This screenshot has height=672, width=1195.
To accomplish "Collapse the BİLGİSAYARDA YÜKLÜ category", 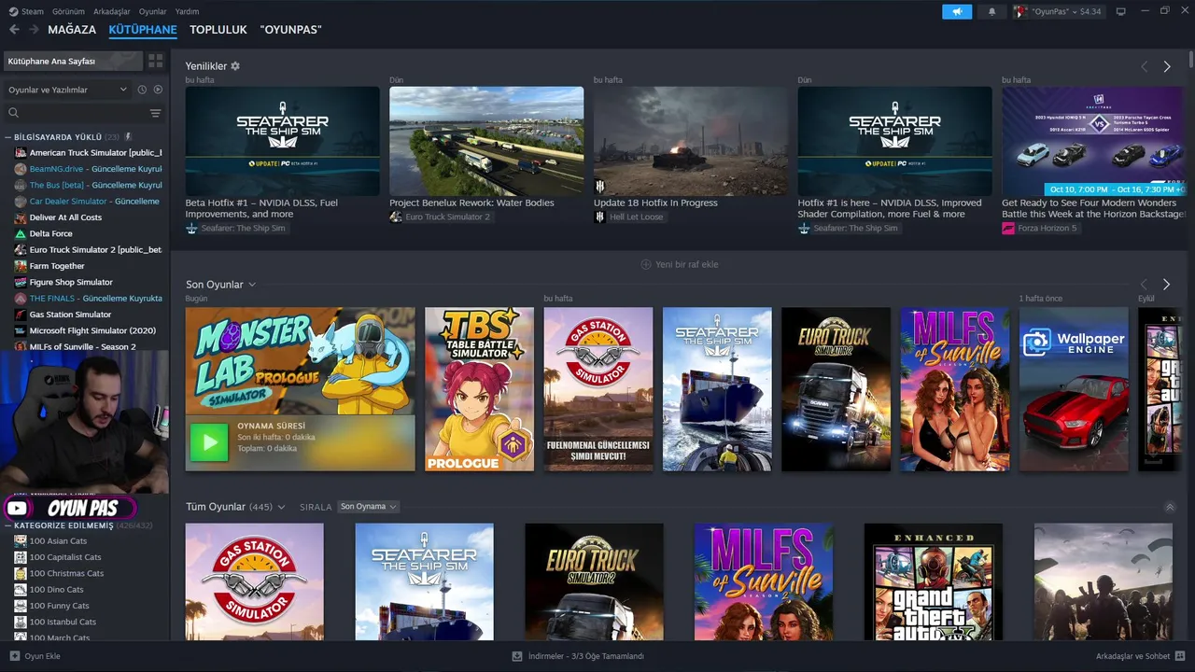I will tap(7, 137).
